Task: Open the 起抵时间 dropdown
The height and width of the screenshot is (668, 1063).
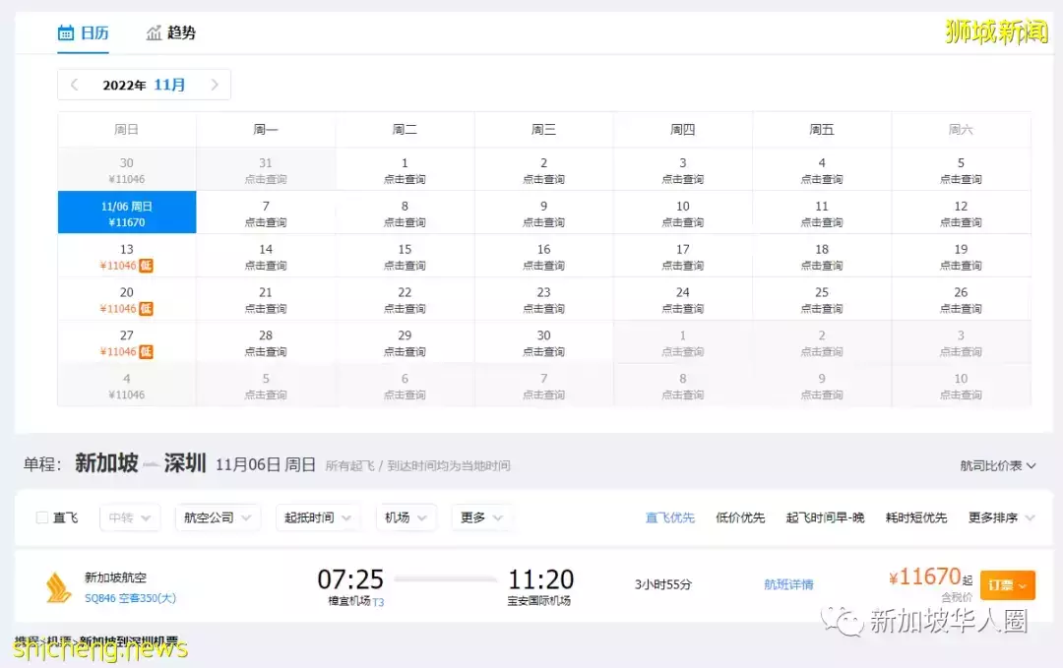Action: click(x=317, y=517)
